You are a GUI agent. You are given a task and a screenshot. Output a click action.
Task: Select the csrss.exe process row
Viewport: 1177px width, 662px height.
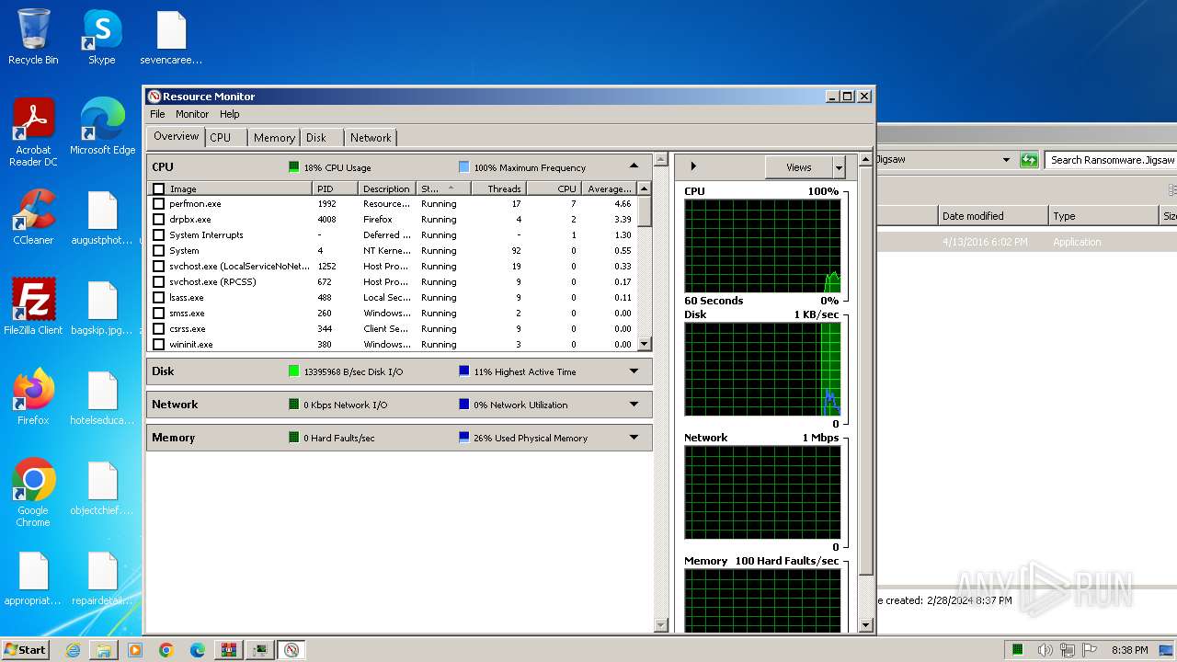point(393,329)
